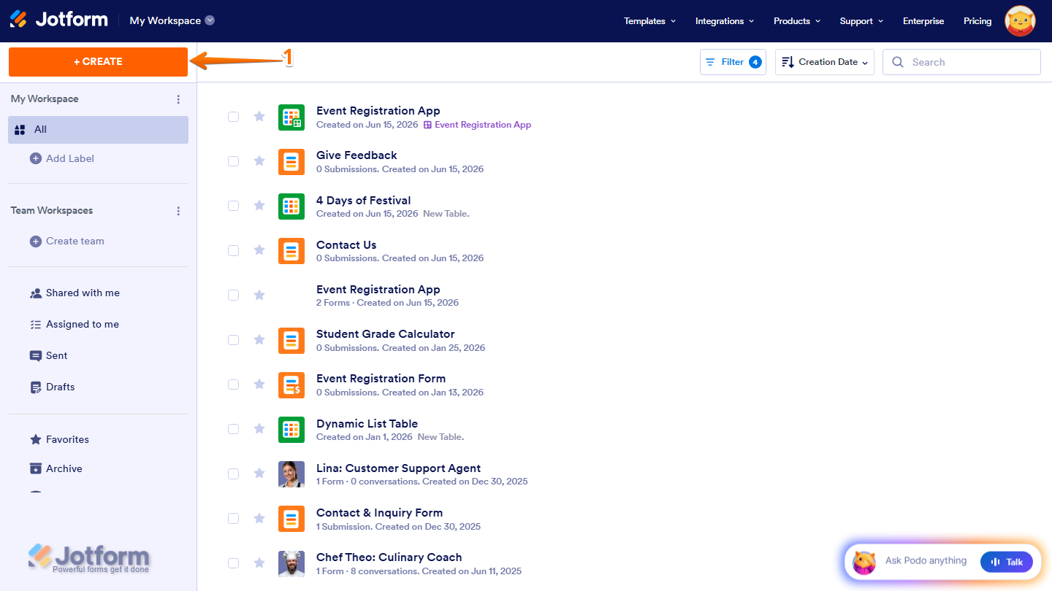The height and width of the screenshot is (591, 1052).
Task: Open Chef Theo agent avatar thumbnail
Action: (x=291, y=563)
